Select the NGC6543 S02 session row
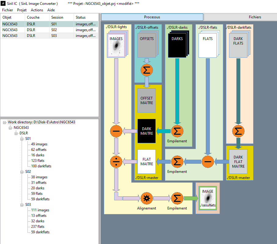The height and width of the screenshot is (244, 277). (49, 30)
